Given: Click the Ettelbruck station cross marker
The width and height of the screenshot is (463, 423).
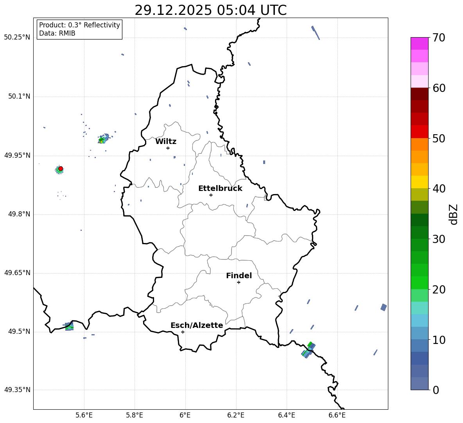Looking at the screenshot, I should tap(211, 195).
